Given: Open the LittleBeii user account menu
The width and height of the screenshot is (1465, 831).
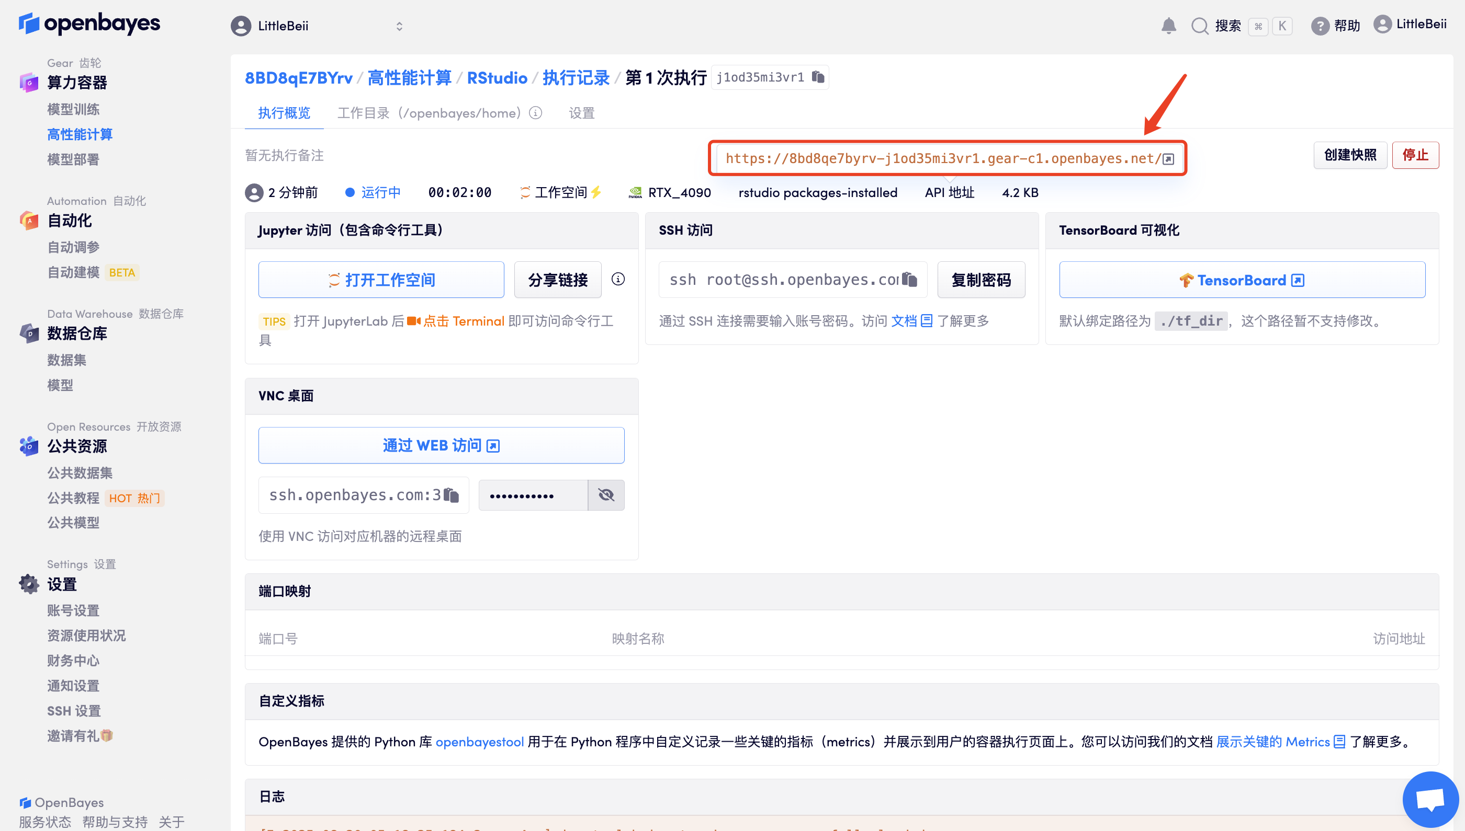Looking at the screenshot, I should point(1410,25).
